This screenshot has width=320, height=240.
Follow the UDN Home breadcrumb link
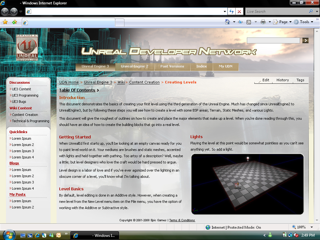coord(69,82)
